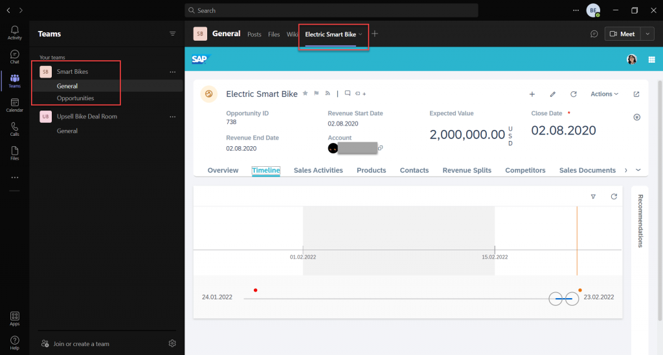Click right handle of timeline range slider

(x=572, y=299)
